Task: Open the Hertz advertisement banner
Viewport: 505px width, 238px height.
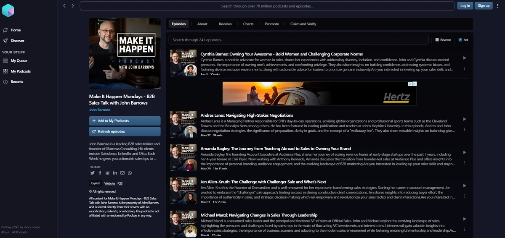Action: click(x=319, y=94)
